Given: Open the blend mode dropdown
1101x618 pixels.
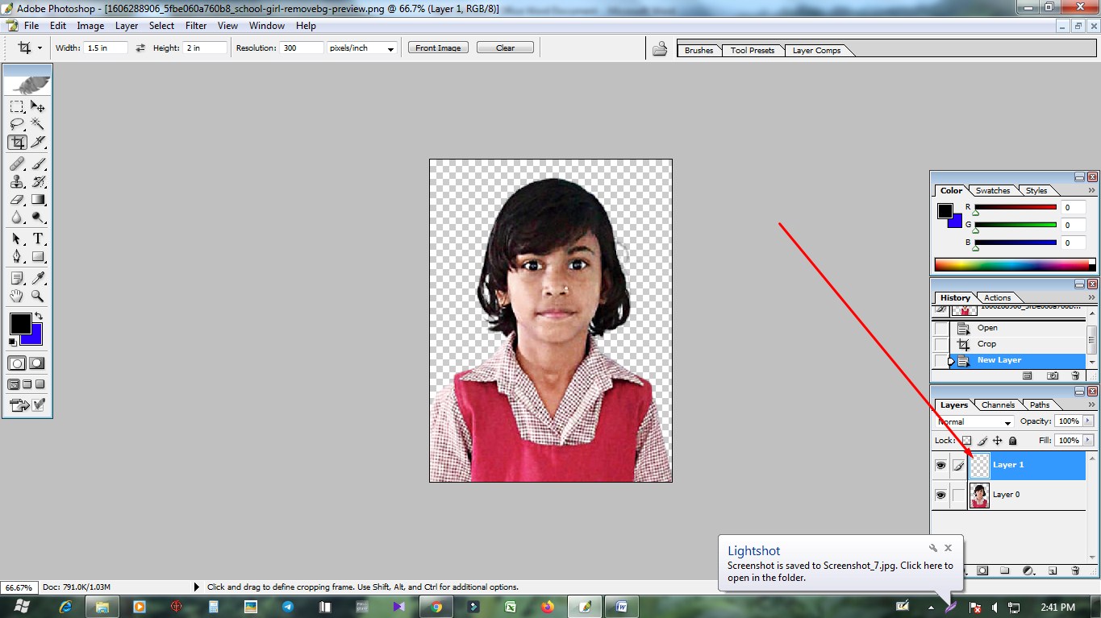Looking at the screenshot, I should click(x=974, y=422).
